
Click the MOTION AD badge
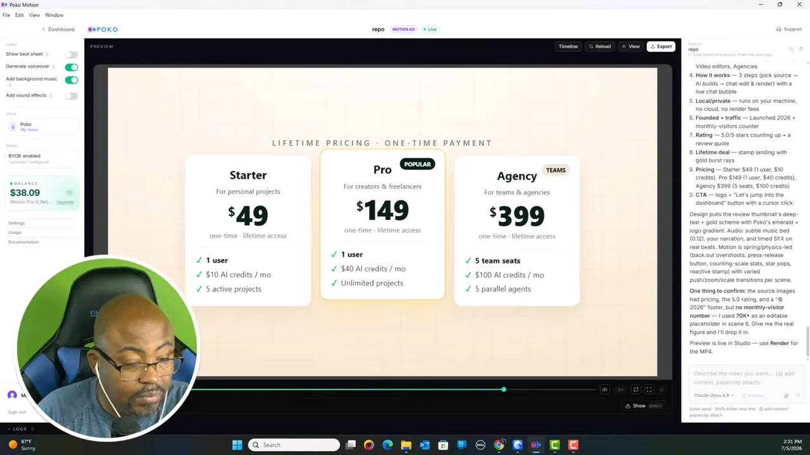tap(404, 29)
